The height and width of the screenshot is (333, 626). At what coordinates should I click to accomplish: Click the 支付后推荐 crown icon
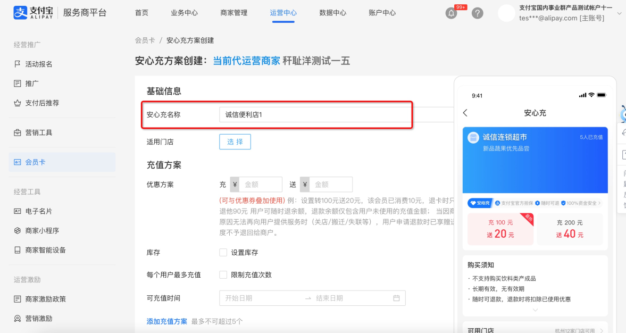17,103
